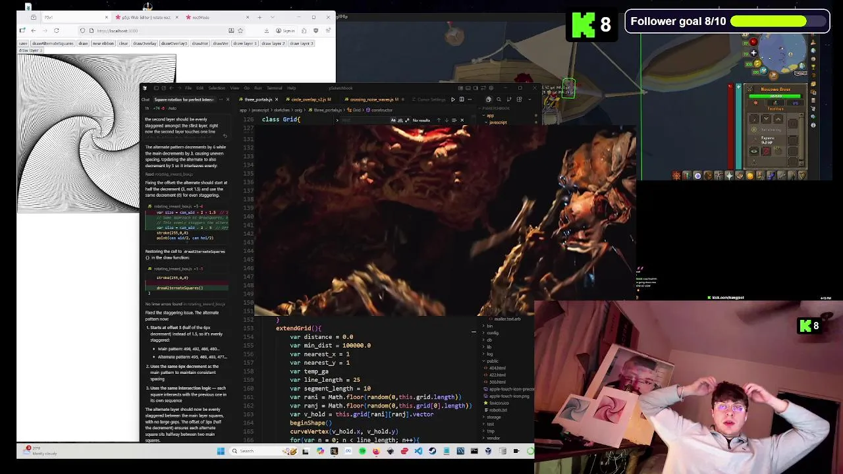Click the Windows taskbar Search box
Viewport: 843px width, 474px height.
pyautogui.click(x=263, y=451)
